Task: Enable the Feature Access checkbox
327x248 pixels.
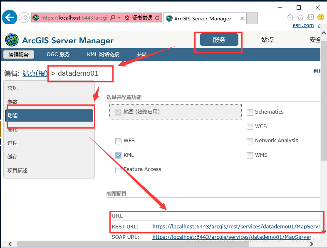Action: pyautogui.click(x=118, y=170)
